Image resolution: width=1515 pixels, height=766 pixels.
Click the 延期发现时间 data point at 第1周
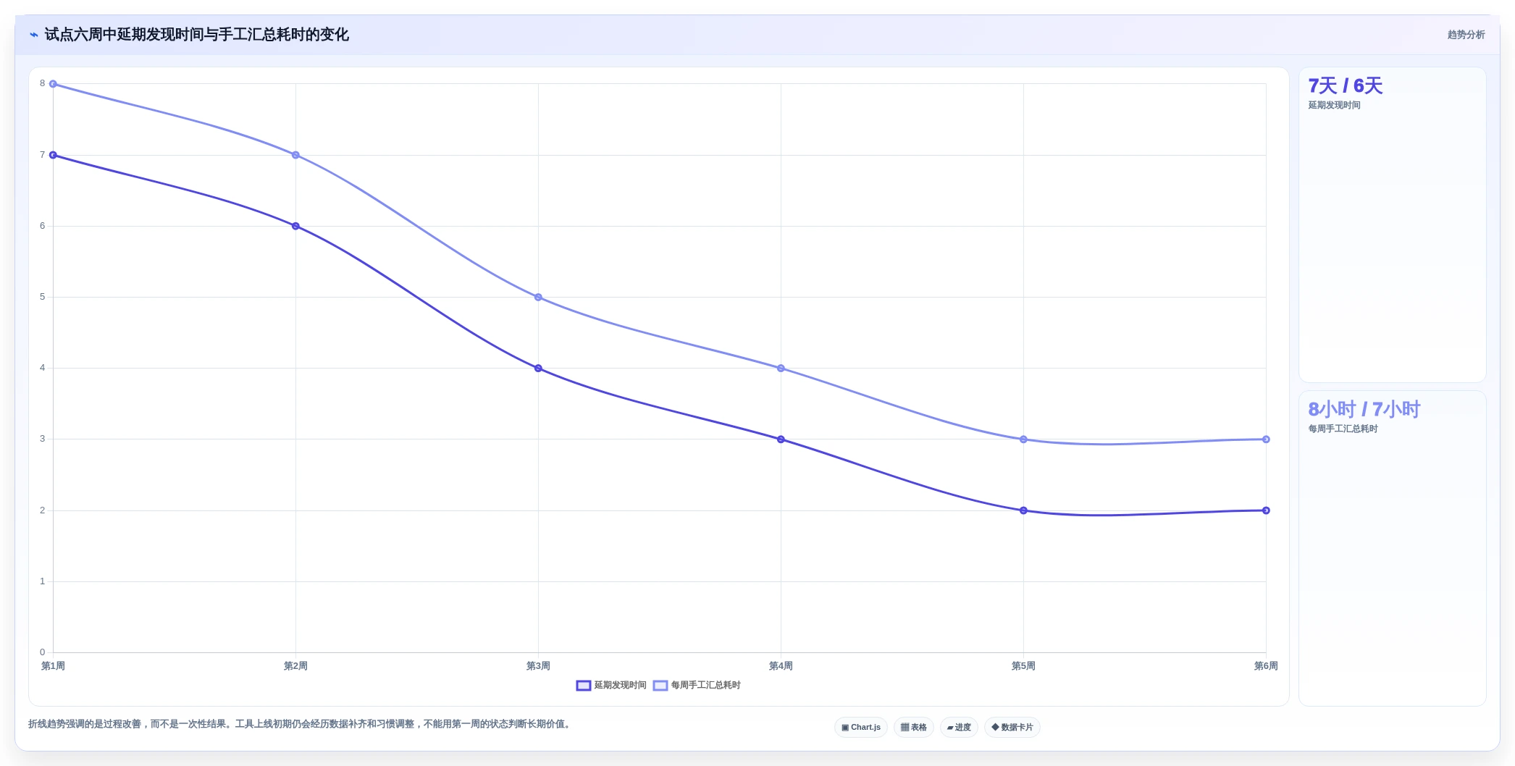(x=53, y=155)
